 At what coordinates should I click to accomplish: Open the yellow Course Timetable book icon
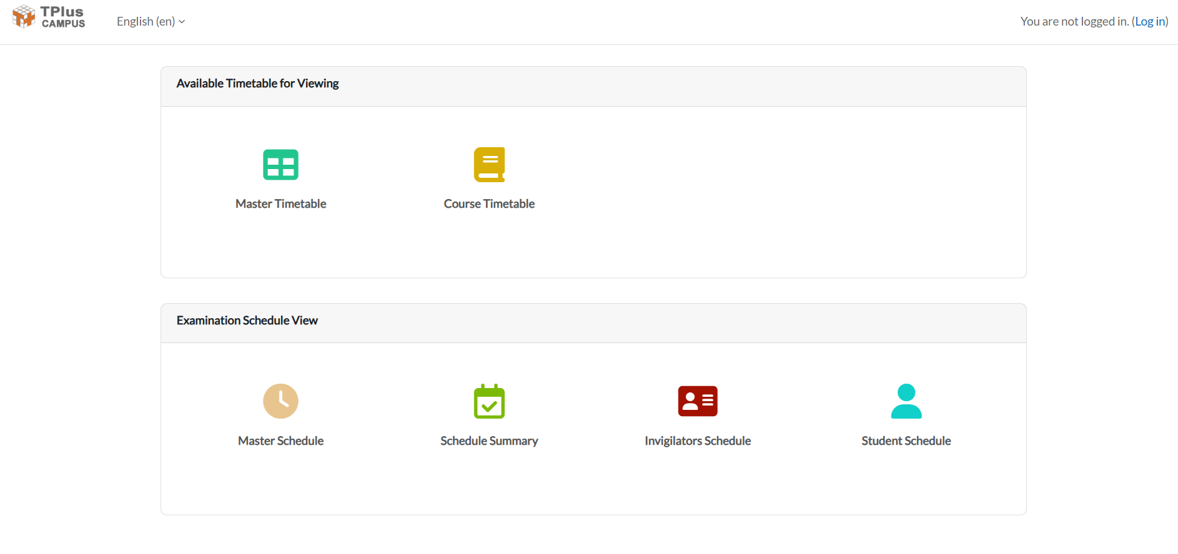(x=489, y=165)
